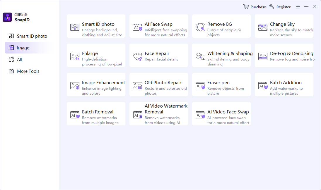Click the Image sidebar icon

click(11, 48)
